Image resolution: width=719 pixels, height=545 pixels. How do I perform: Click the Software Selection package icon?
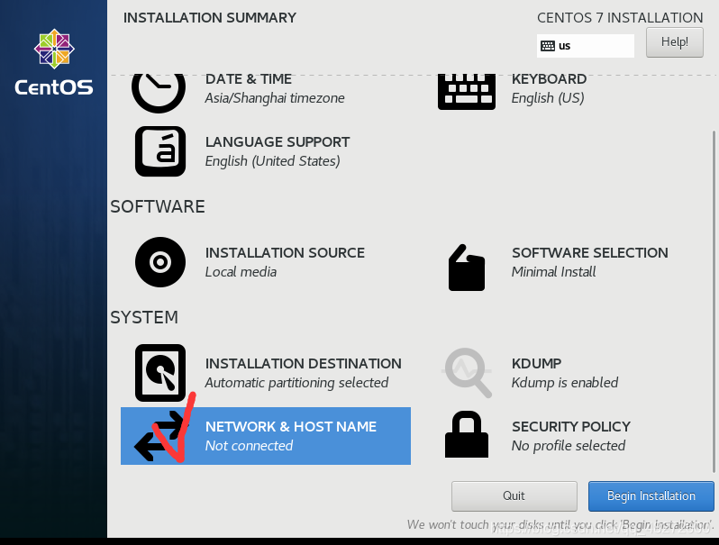pos(467,268)
